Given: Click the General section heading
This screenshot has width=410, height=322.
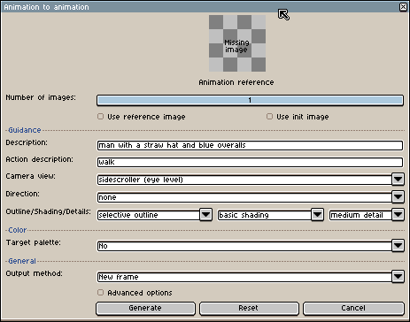Looking at the screenshot, I should 22,261.
